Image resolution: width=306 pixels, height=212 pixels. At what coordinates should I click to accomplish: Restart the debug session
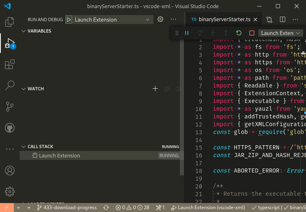click(239, 33)
